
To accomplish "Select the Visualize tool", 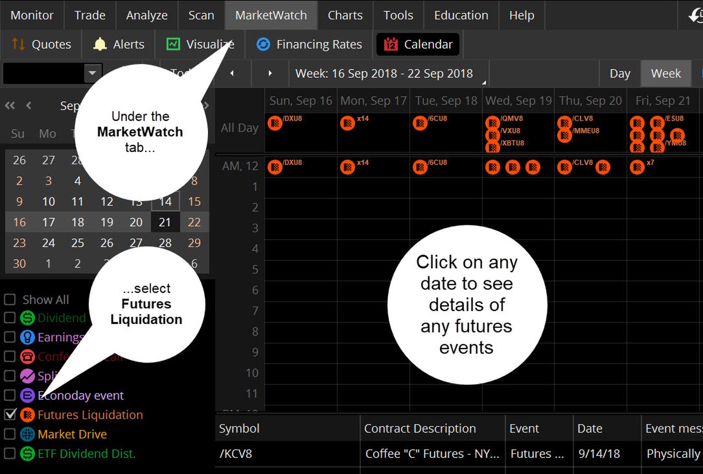I will click(x=172, y=44).
